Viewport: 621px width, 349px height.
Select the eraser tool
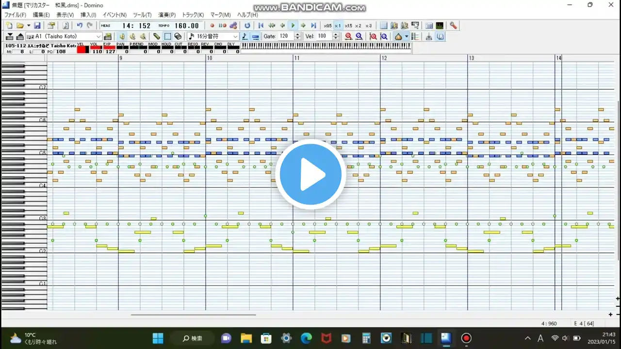[178, 36]
